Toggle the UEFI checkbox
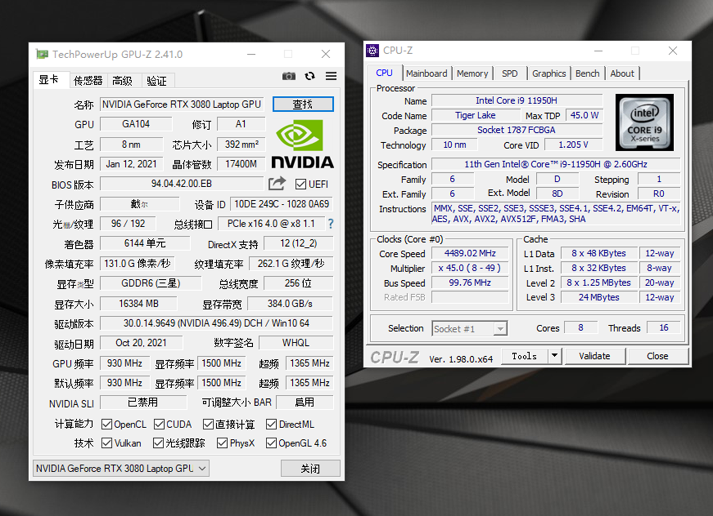Viewport: 713px width, 516px height. [301, 184]
